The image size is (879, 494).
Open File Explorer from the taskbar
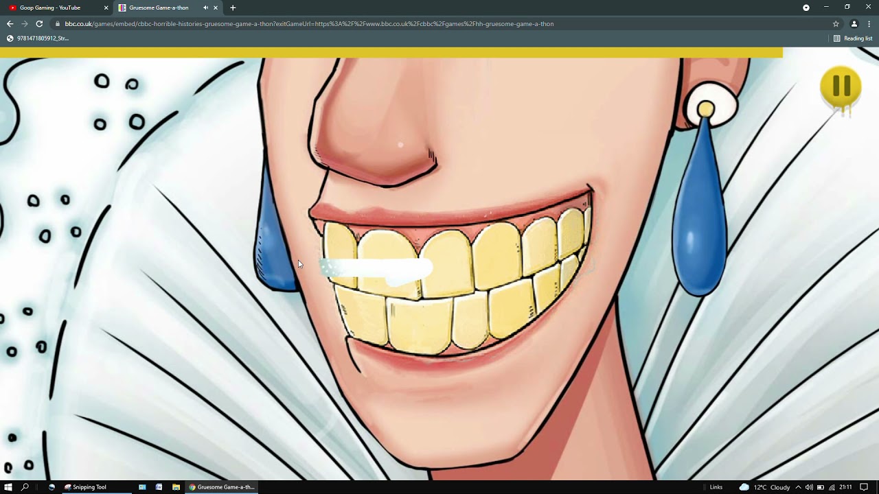tap(176, 487)
